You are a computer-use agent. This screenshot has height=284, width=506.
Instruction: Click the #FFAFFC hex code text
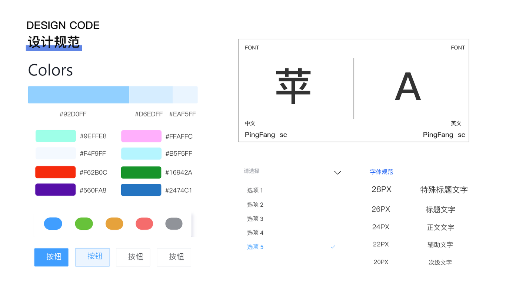pos(179,136)
